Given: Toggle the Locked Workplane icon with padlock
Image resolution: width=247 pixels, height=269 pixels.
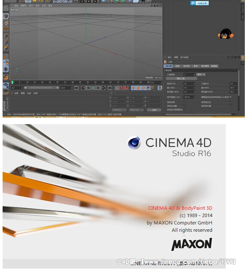Looking at the screenshot, I should pyautogui.click(x=6, y=86).
